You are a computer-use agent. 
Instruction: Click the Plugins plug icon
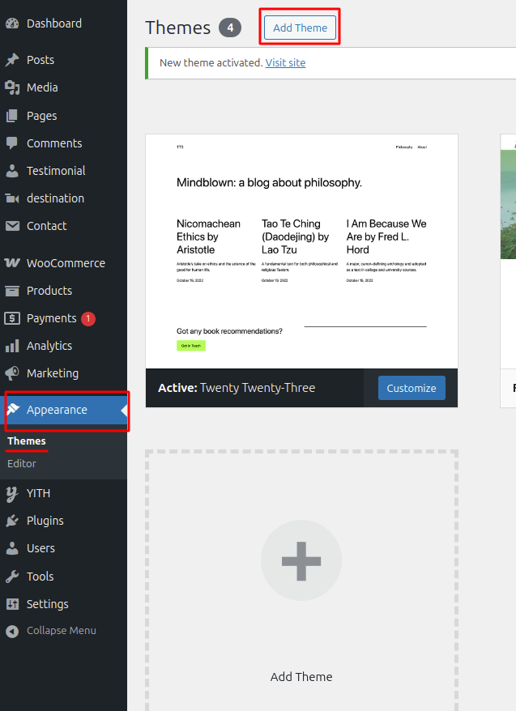12,521
